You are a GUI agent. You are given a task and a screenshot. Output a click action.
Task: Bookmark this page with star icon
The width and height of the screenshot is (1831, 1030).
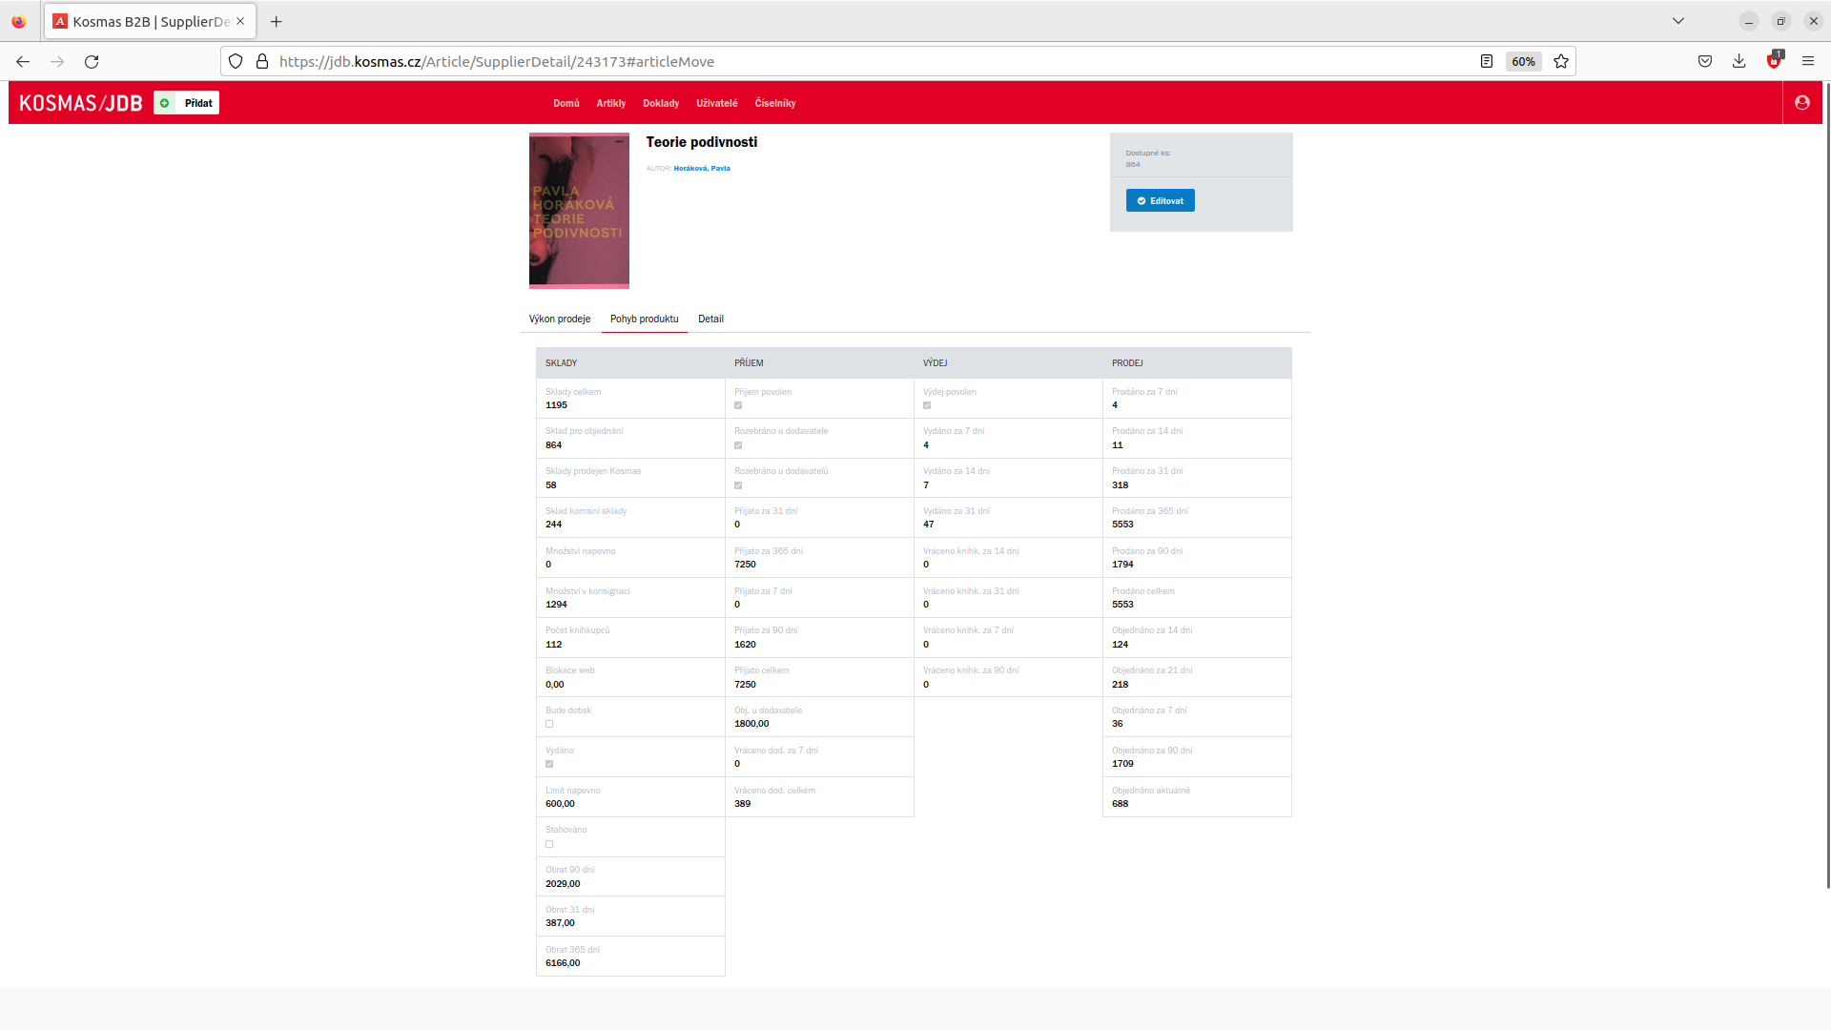pos(1561,61)
